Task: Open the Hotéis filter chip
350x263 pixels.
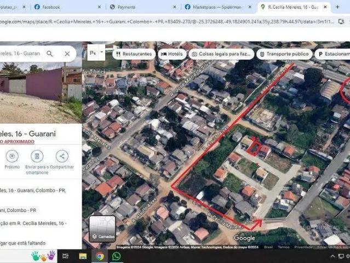Action: pos(172,54)
